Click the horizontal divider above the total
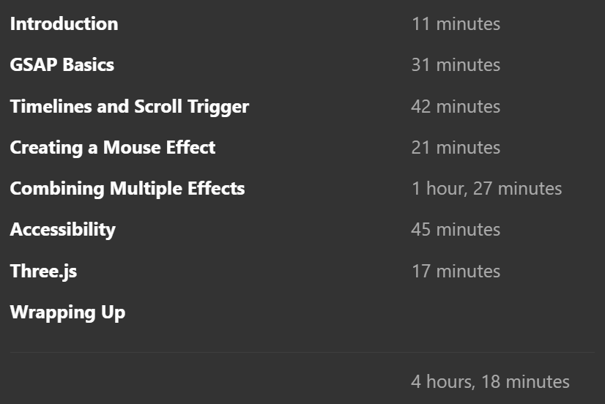605x404 pixels. [x=302, y=352]
